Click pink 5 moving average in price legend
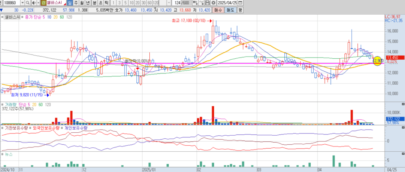Image resolution: width=405 pixels, height=172 pixels. point(44,17)
